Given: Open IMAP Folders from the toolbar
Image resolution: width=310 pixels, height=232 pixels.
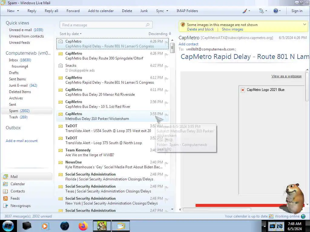Looking at the screenshot, I should click(x=187, y=11).
